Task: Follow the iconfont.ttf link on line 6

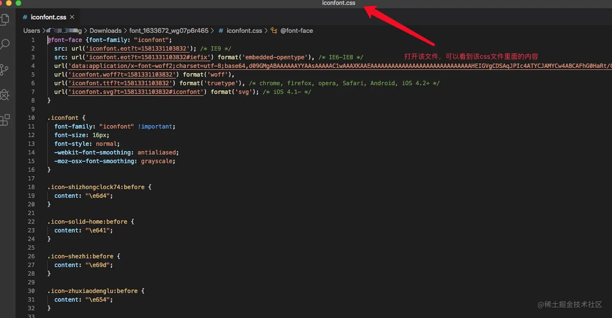Action: coord(120,83)
